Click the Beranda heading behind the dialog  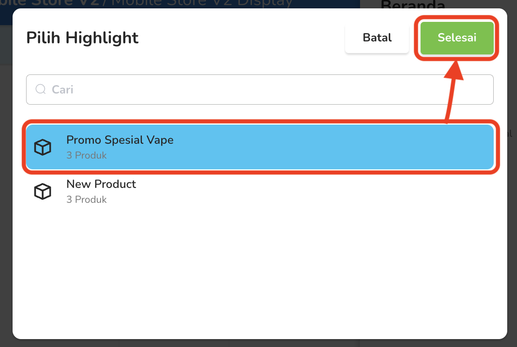coord(413,4)
